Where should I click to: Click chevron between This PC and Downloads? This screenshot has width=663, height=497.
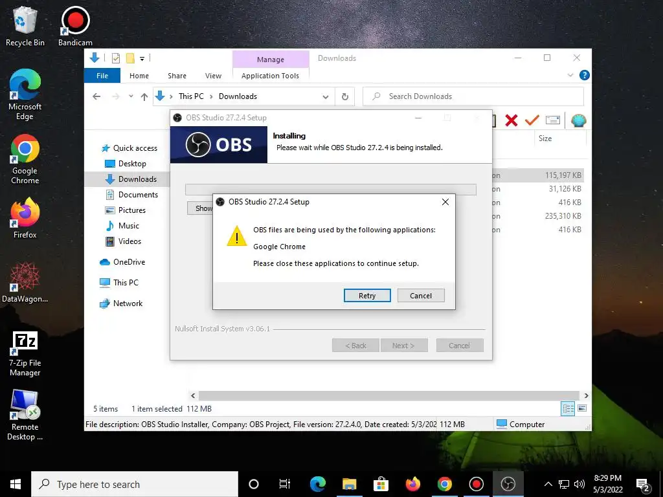click(211, 97)
